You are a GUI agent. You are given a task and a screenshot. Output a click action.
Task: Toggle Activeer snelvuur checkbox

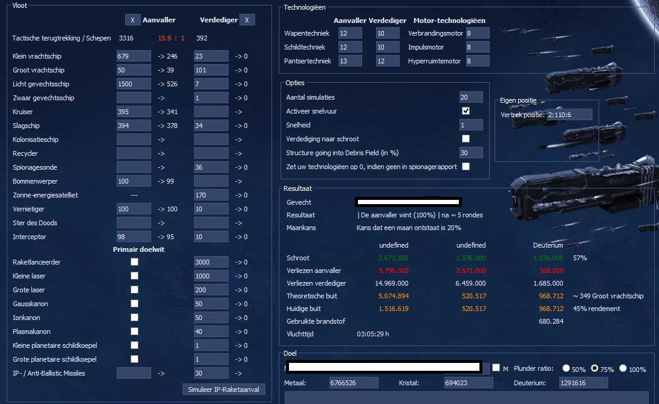tap(466, 111)
